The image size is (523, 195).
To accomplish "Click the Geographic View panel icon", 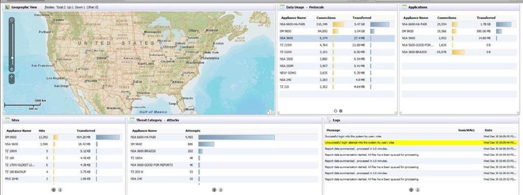I will coord(8,7).
